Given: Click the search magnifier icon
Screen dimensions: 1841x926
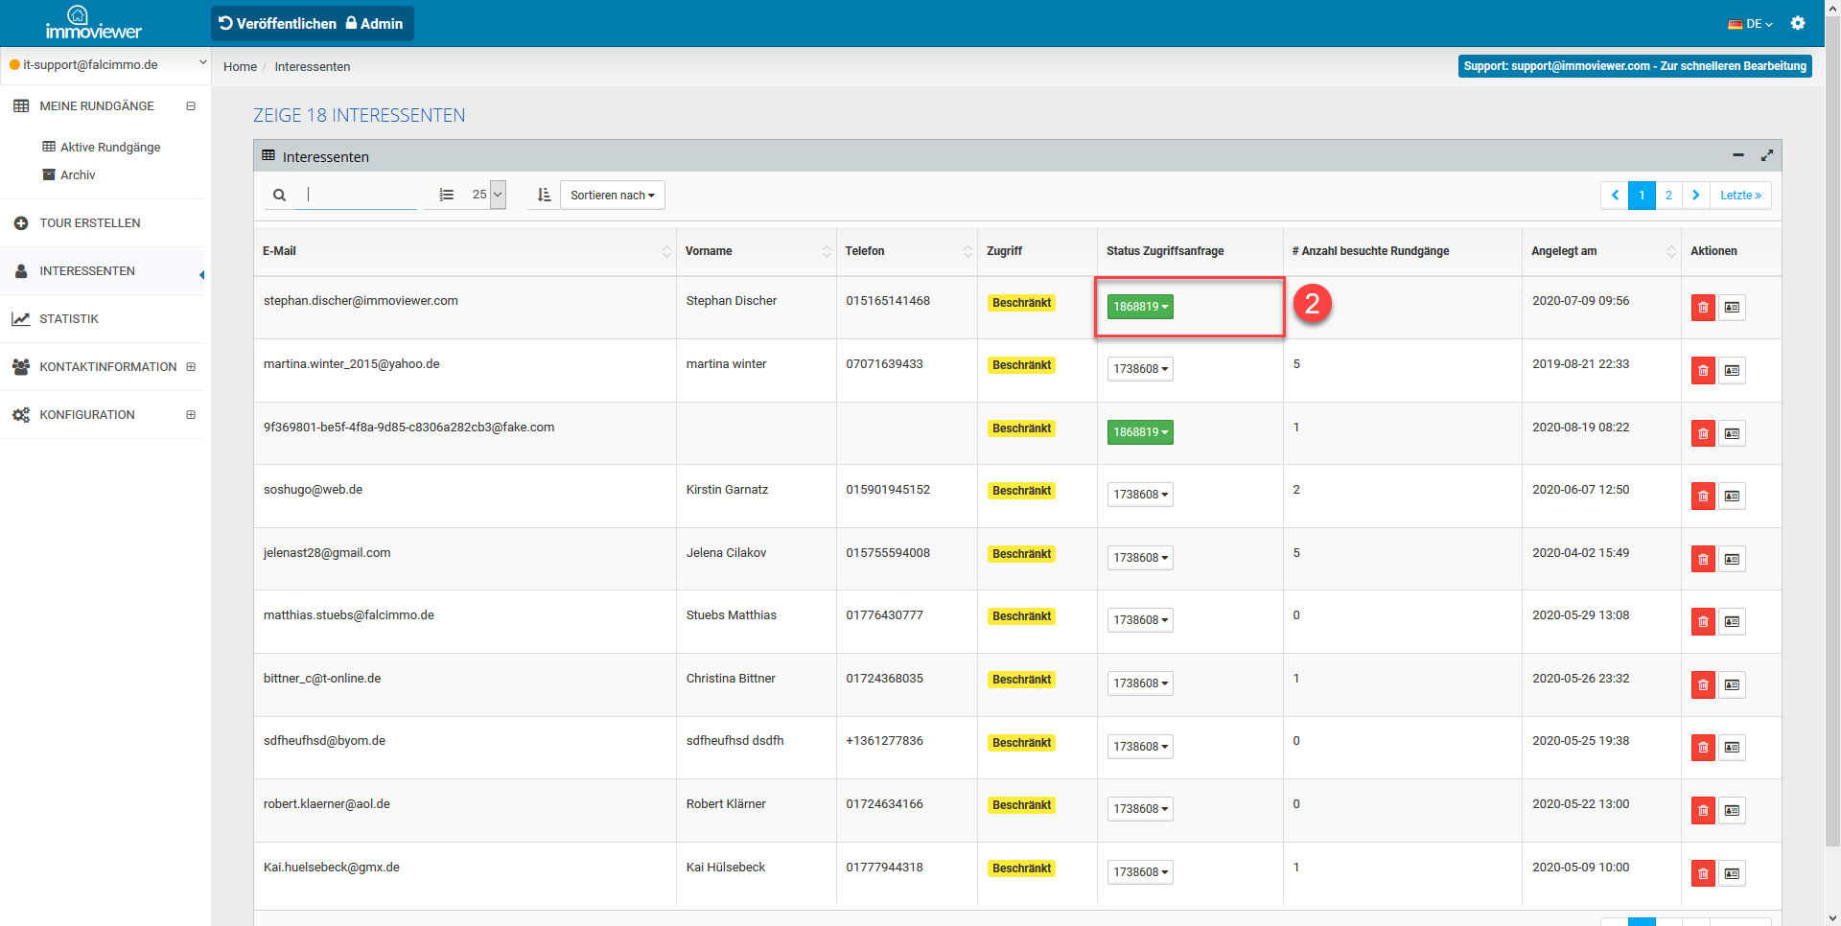Looking at the screenshot, I should tap(279, 196).
